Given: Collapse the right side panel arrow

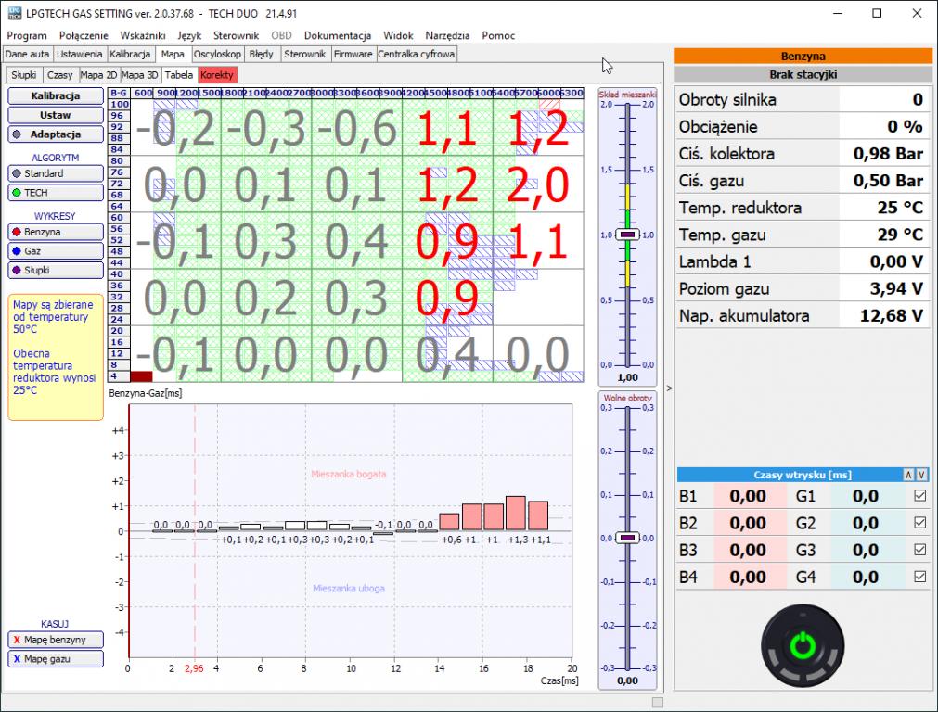Looking at the screenshot, I should tap(669, 388).
